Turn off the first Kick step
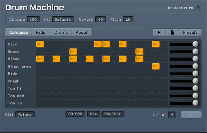 coord(40,44)
